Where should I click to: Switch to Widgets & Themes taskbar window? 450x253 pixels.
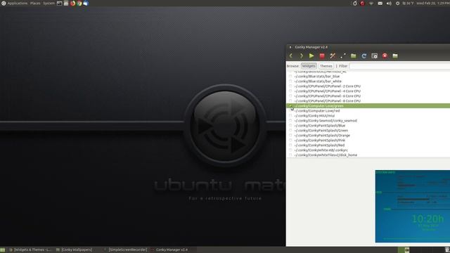point(30,250)
